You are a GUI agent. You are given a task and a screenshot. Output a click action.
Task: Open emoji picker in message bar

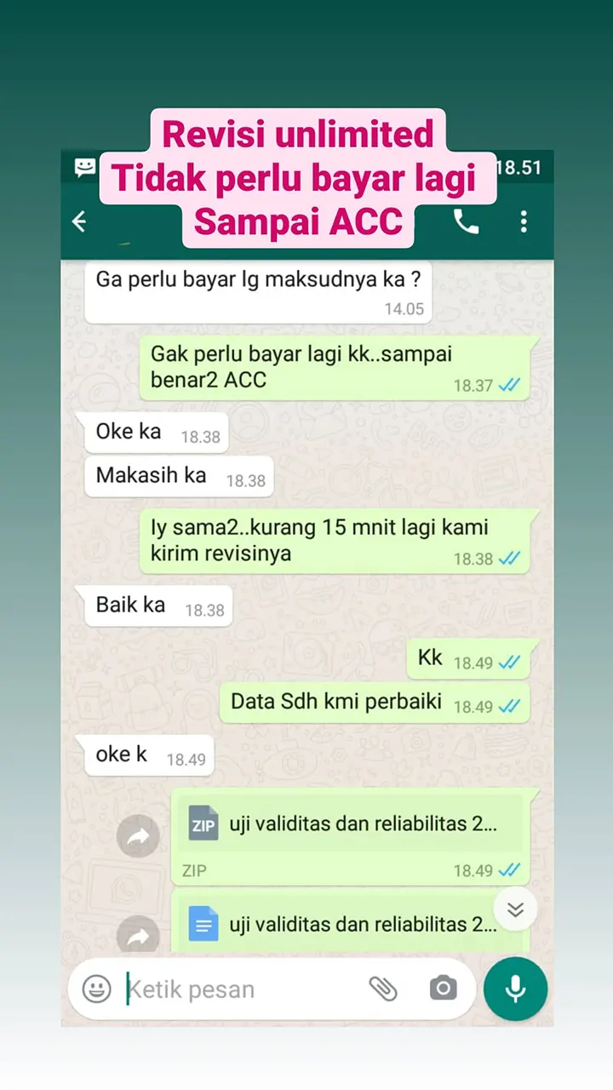click(96, 989)
